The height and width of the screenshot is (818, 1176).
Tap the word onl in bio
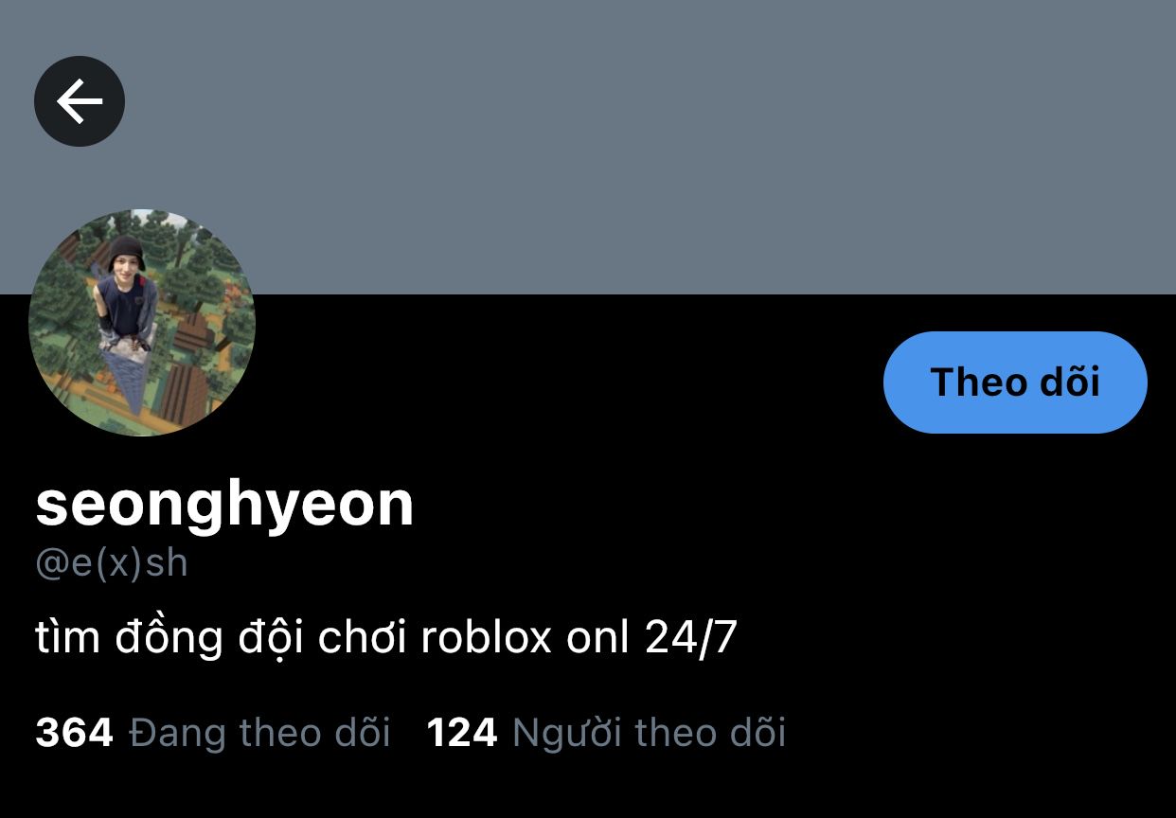597,638
